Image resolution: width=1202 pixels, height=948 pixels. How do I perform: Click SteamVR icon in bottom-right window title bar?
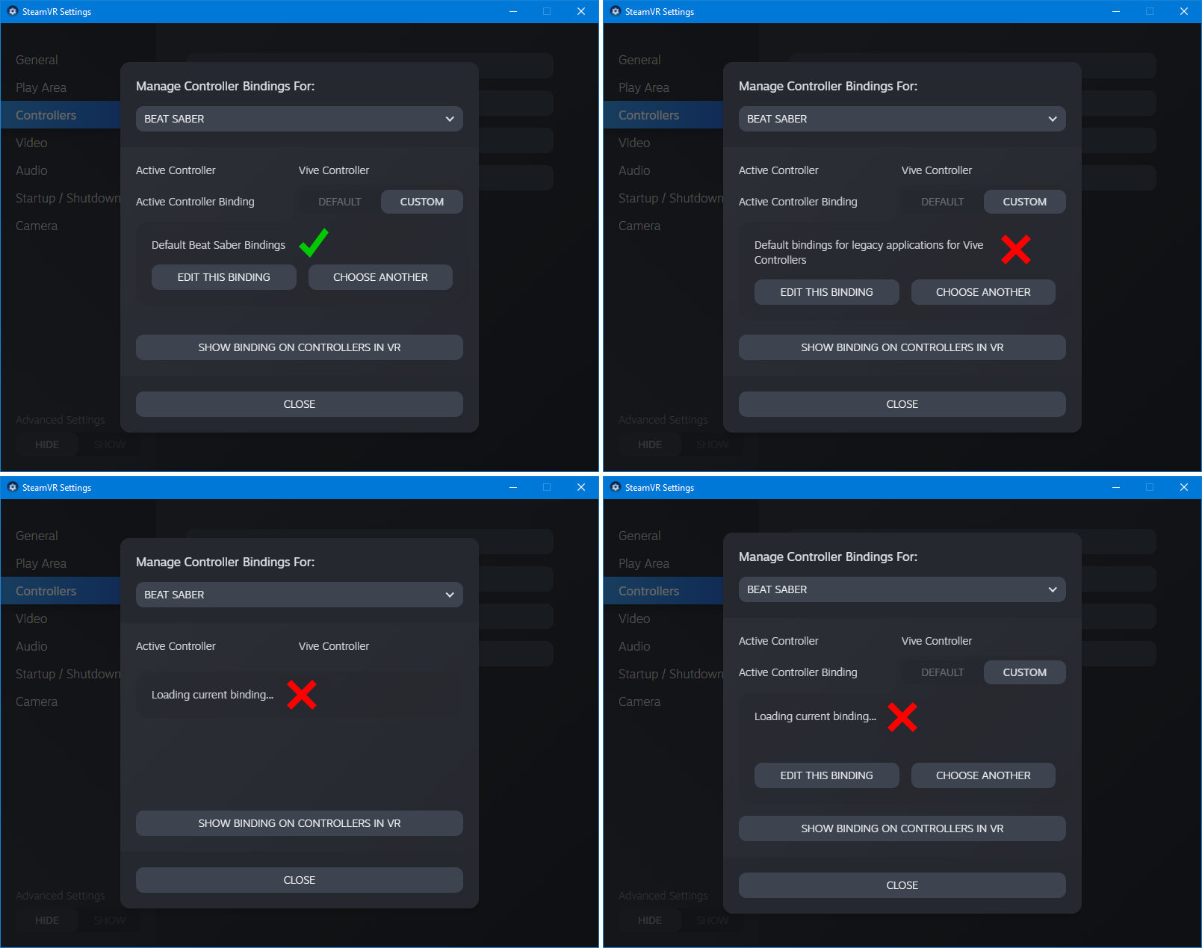(615, 487)
